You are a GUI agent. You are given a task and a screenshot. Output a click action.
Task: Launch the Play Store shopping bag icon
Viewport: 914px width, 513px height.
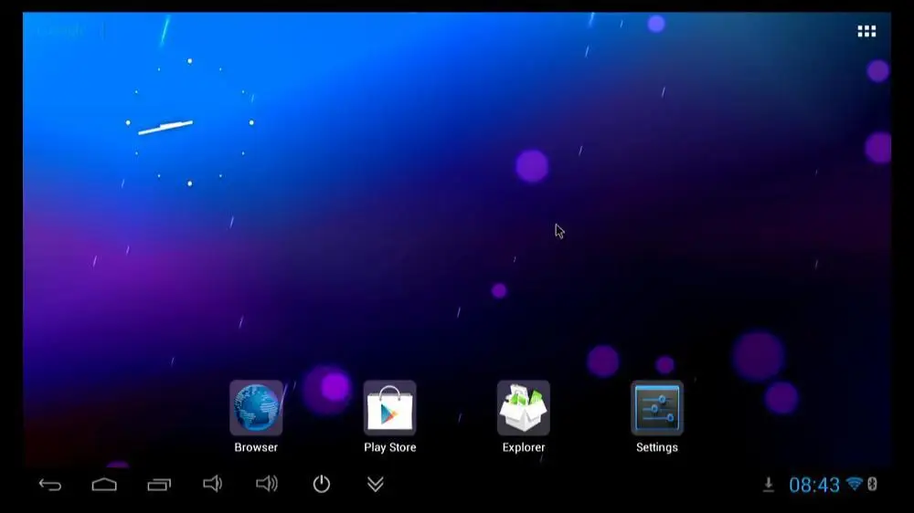click(x=389, y=408)
